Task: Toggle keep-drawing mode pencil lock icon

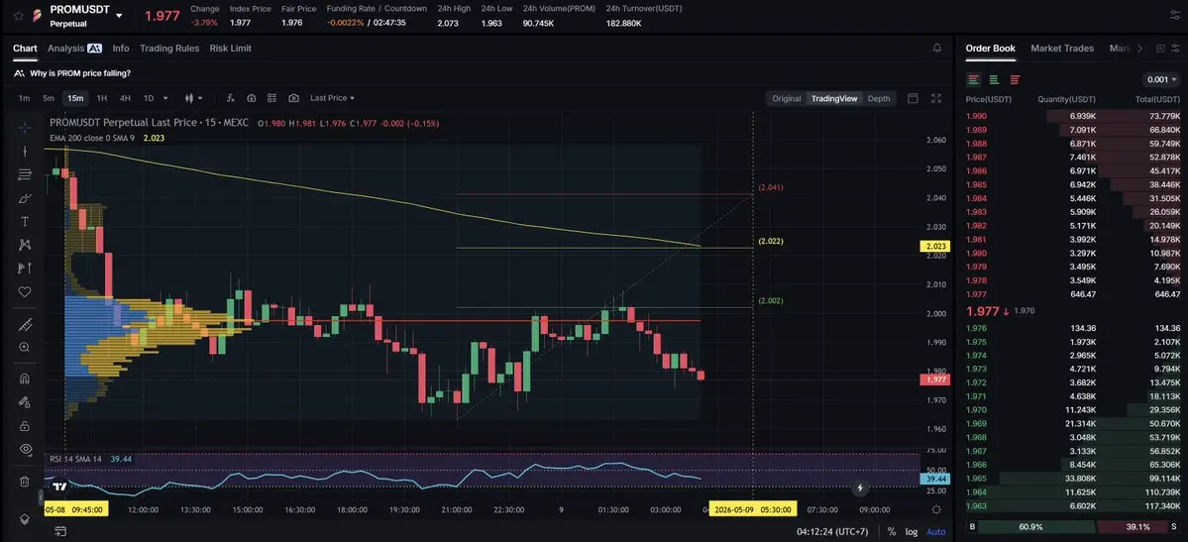Action: (24, 401)
